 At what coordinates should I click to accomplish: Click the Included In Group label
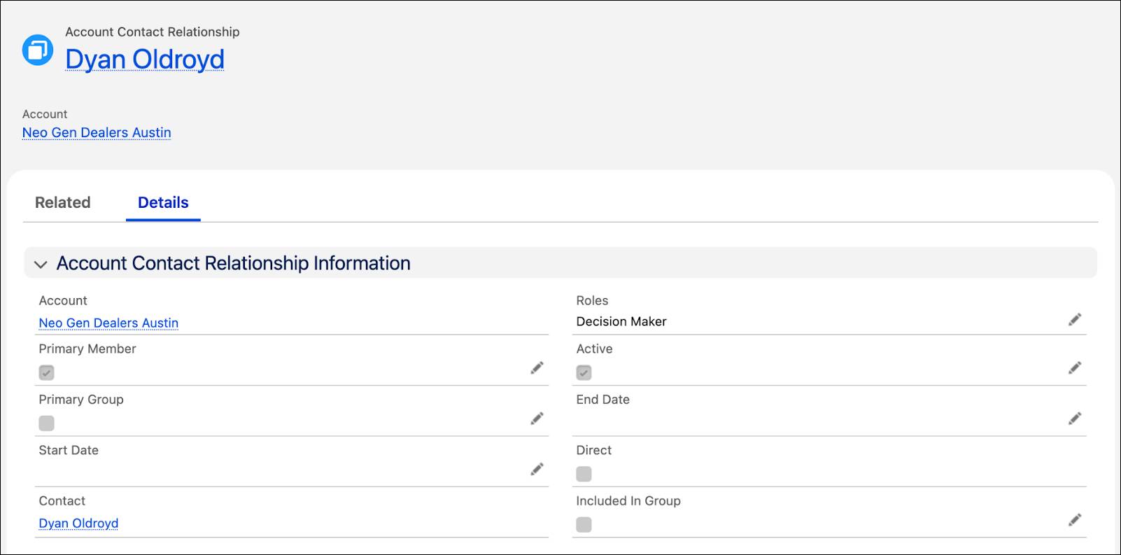click(628, 500)
